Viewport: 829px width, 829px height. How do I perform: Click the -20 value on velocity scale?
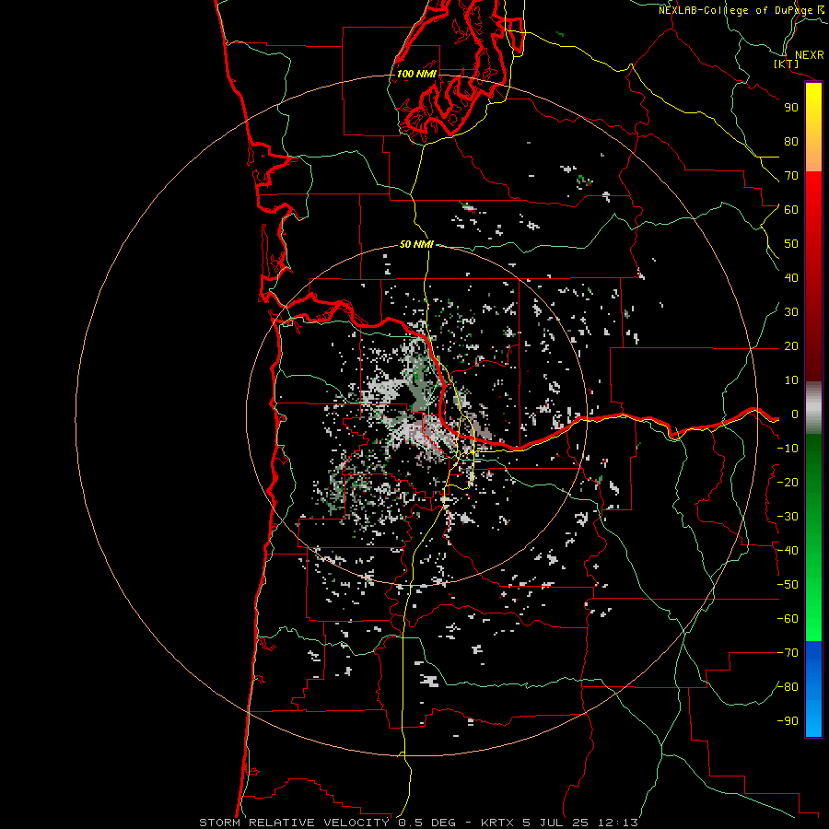tap(788, 482)
